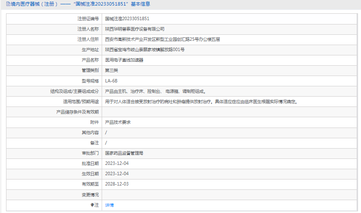This screenshot has height=213, width=361.
Task: Select intended use text starting 用于对人体适合接受放射治疗
Action: [202, 101]
